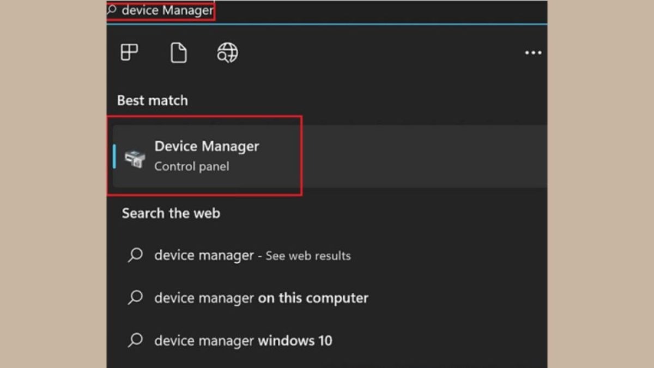Click empty right area of Device Manager row
The height and width of the screenshot is (368, 654).
(425, 157)
